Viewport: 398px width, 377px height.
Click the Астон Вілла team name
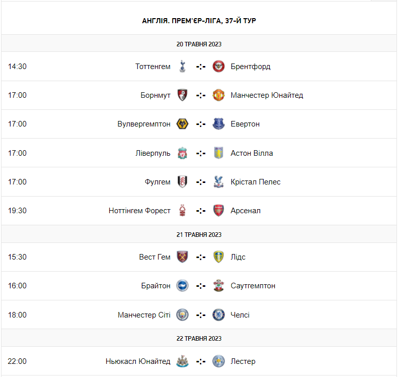tap(252, 153)
